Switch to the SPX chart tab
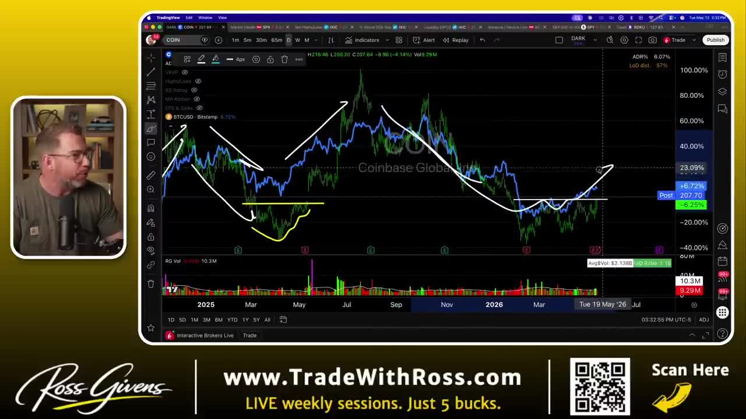This screenshot has height=419, width=746. pyautogui.click(x=257, y=27)
